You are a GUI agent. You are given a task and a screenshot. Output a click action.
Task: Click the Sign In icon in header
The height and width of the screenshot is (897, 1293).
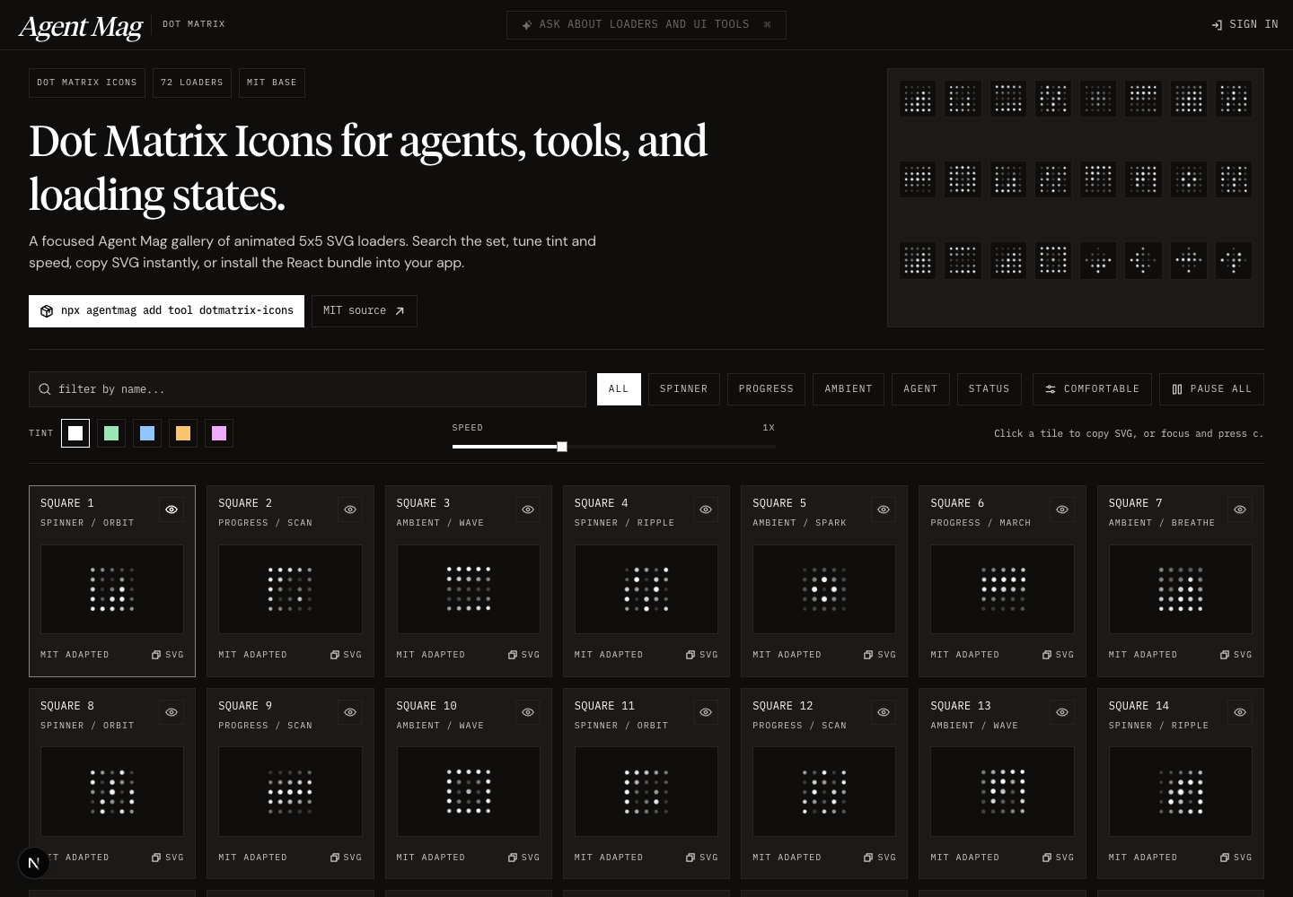click(x=1217, y=25)
